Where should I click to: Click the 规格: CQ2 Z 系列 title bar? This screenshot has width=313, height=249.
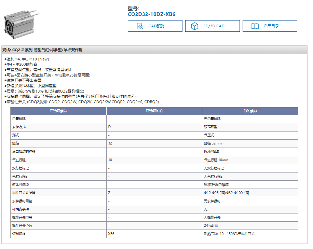[x=42, y=50]
